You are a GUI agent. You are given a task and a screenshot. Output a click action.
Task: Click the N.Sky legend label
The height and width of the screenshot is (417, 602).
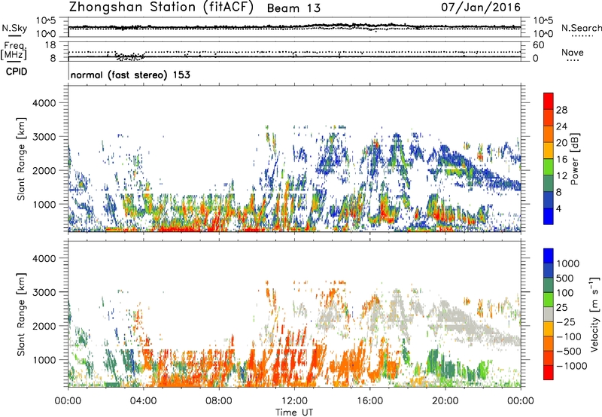14,28
